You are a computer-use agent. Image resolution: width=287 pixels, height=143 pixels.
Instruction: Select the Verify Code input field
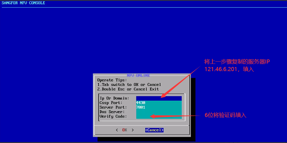(x=159, y=116)
